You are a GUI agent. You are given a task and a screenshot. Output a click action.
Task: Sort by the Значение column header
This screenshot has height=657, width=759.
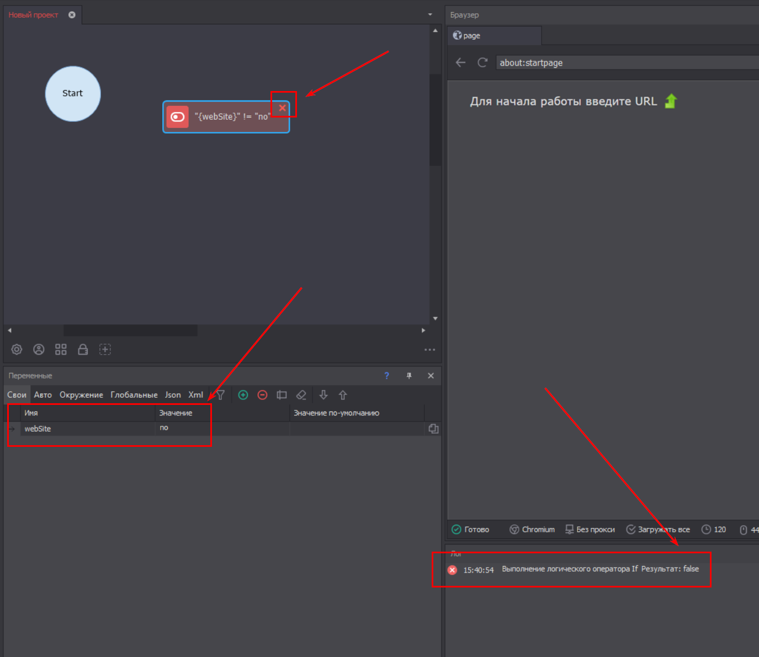222,413
